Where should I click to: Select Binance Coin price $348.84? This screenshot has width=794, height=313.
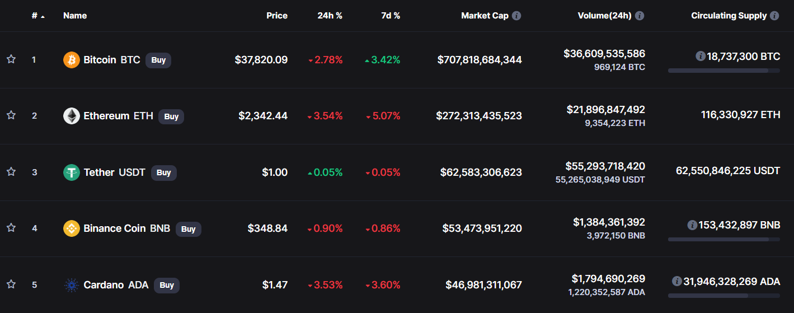point(267,228)
